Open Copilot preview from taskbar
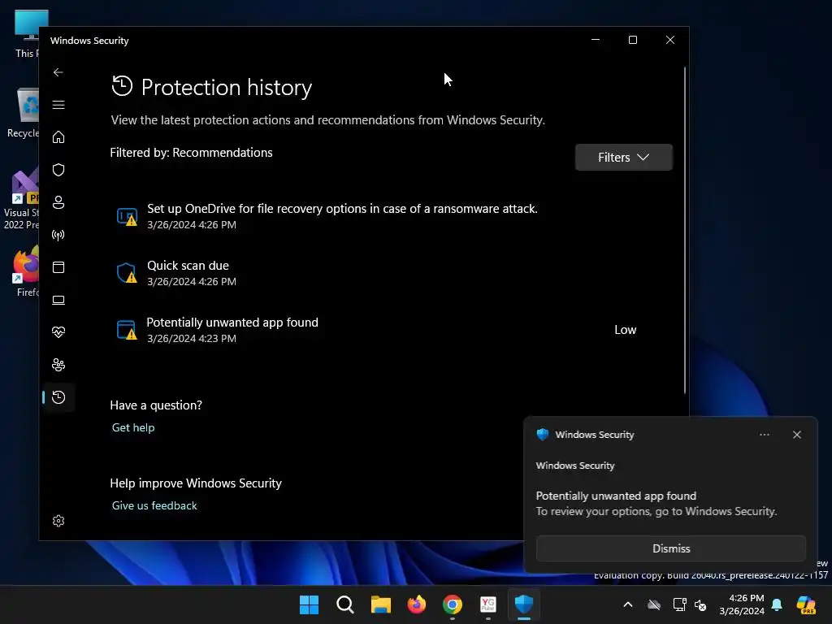Image resolution: width=832 pixels, height=624 pixels. click(x=806, y=604)
